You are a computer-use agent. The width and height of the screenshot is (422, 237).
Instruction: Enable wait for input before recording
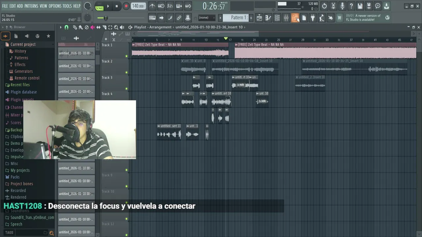click(x=161, y=6)
